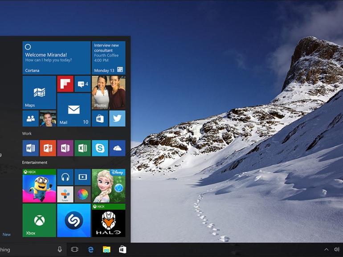Click the New link in Start menu
The width and height of the screenshot is (343, 257).
(x=7, y=234)
